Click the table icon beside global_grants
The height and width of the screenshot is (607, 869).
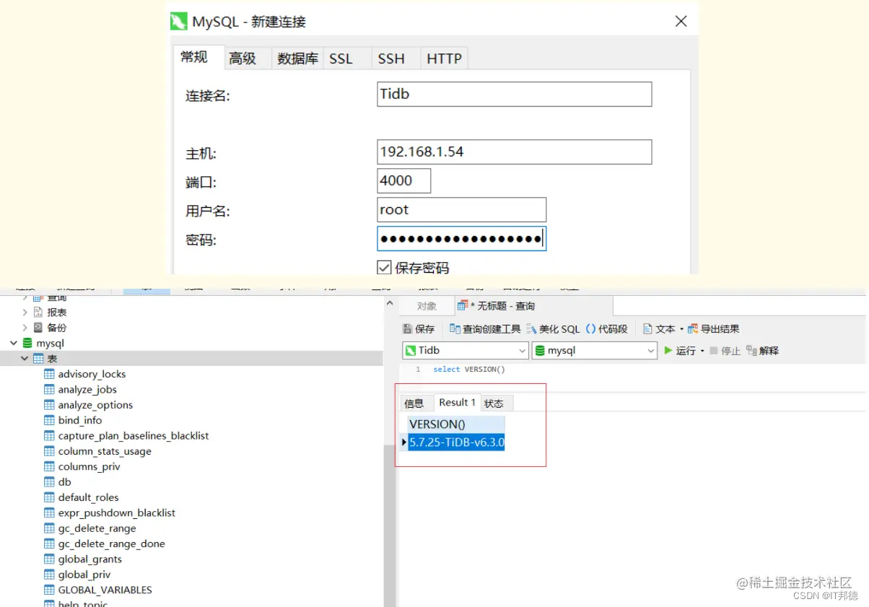49,559
